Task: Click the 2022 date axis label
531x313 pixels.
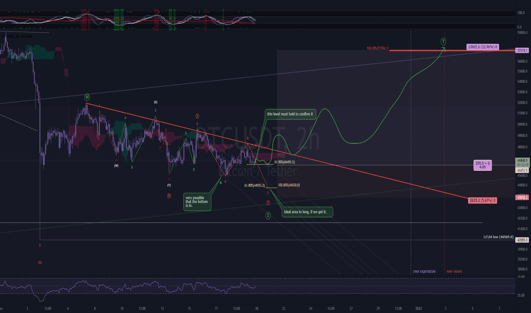Action: point(419,308)
